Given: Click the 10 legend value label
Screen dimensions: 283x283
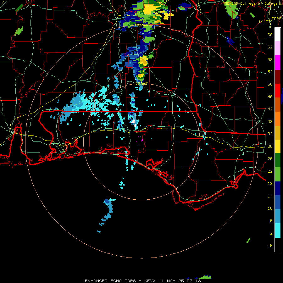Looking at the screenshot, I should point(270,208).
